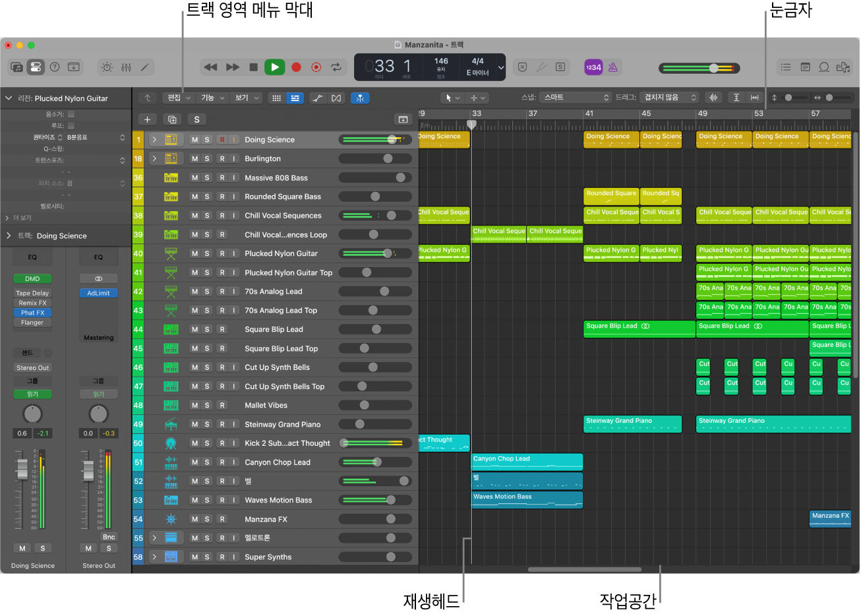Viewport: 861px width, 616px height.
Task: Open the Library panel
Action: tap(17, 67)
